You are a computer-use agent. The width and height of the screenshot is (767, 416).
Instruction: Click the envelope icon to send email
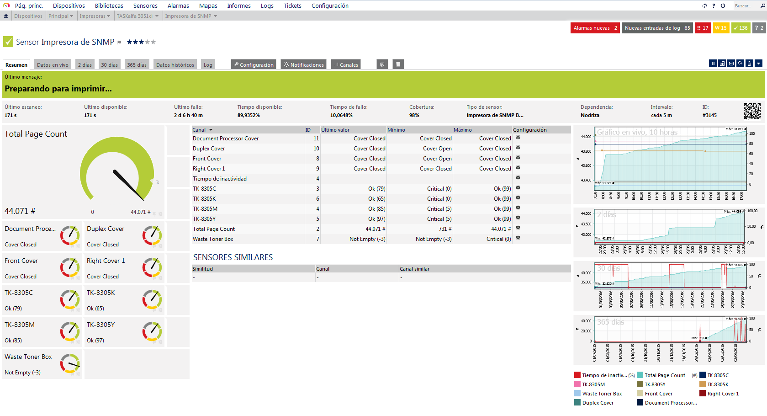pyautogui.click(x=731, y=64)
